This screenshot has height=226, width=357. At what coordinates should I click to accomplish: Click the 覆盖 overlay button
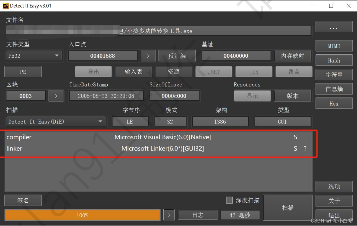pyautogui.click(x=294, y=72)
